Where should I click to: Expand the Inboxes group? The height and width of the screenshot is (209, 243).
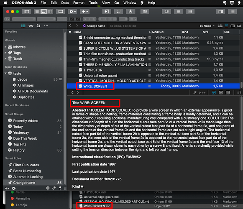(5, 47)
